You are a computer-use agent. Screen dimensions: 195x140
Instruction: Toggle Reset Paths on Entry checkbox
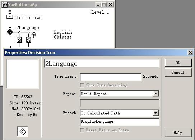(82, 130)
